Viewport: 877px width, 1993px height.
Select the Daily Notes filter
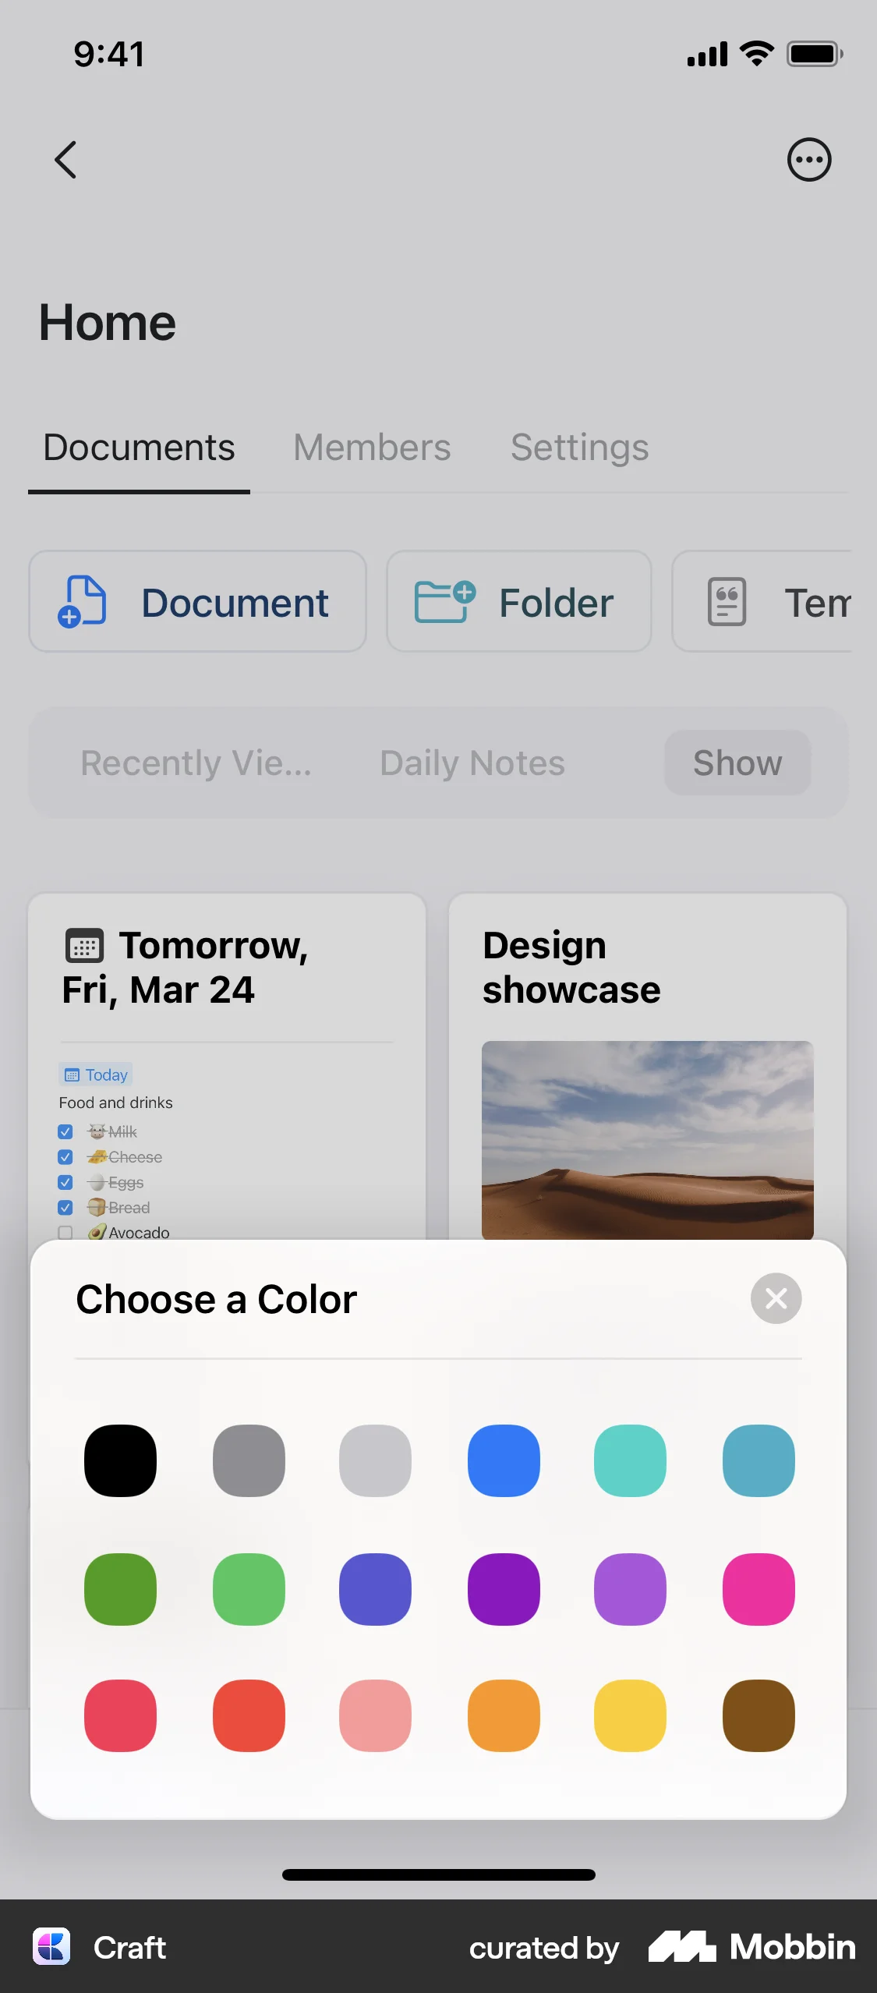[471, 763]
